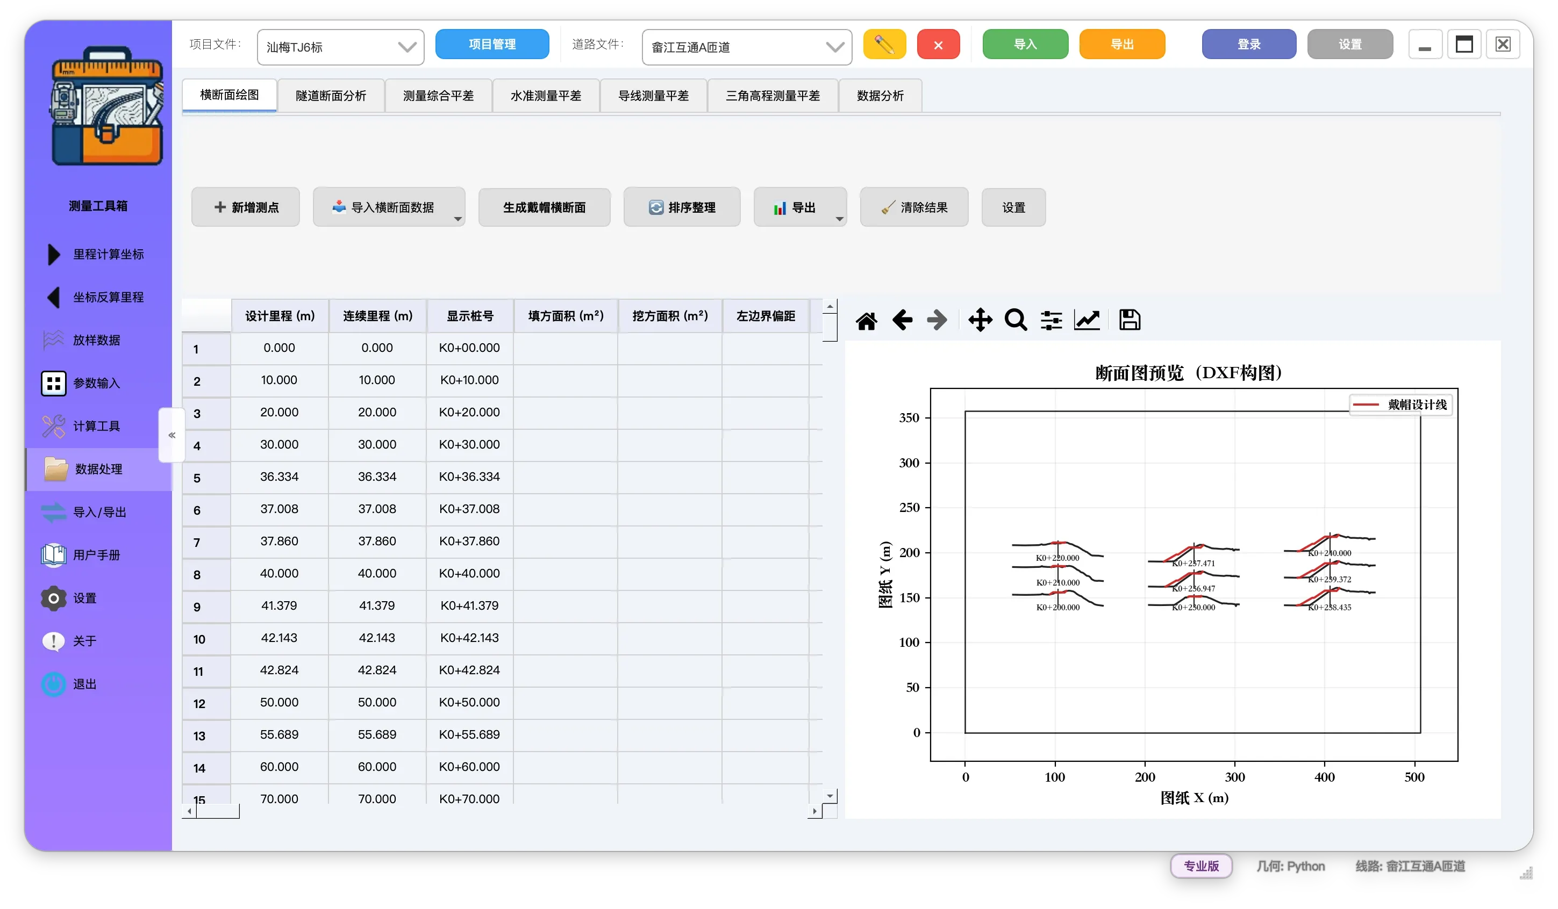Select the pan axes tool

[980, 320]
